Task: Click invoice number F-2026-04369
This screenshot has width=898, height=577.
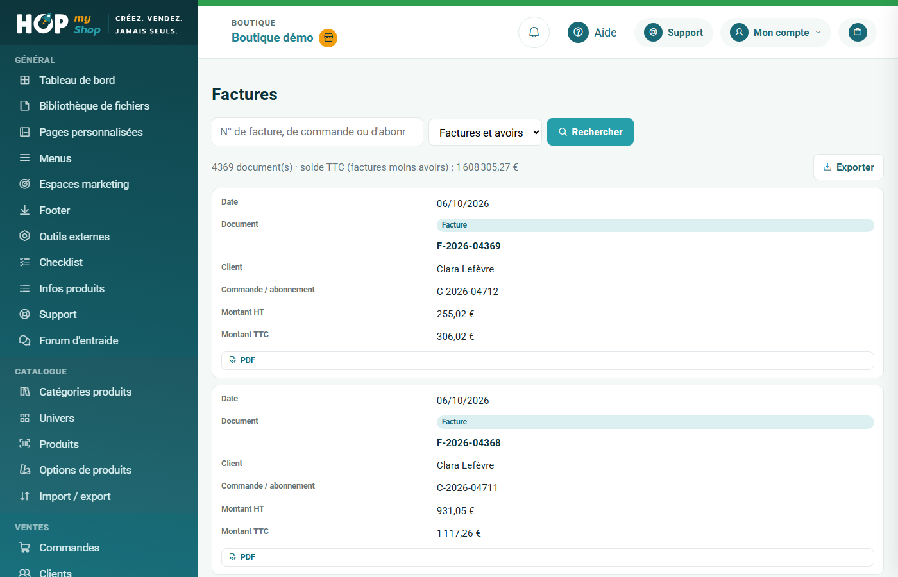Action: (469, 246)
